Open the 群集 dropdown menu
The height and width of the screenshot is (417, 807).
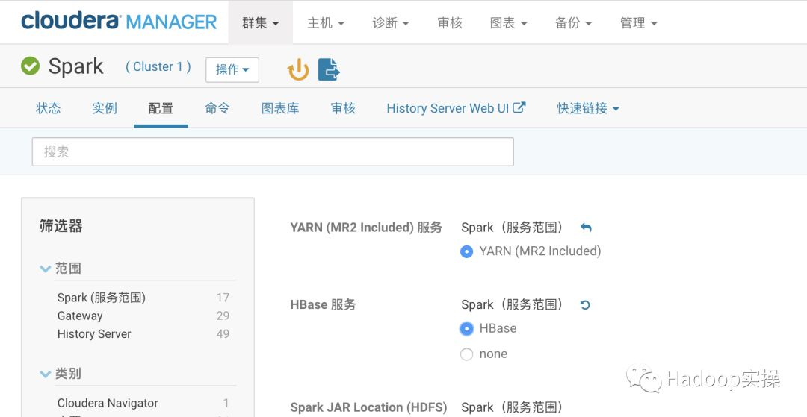(x=261, y=22)
